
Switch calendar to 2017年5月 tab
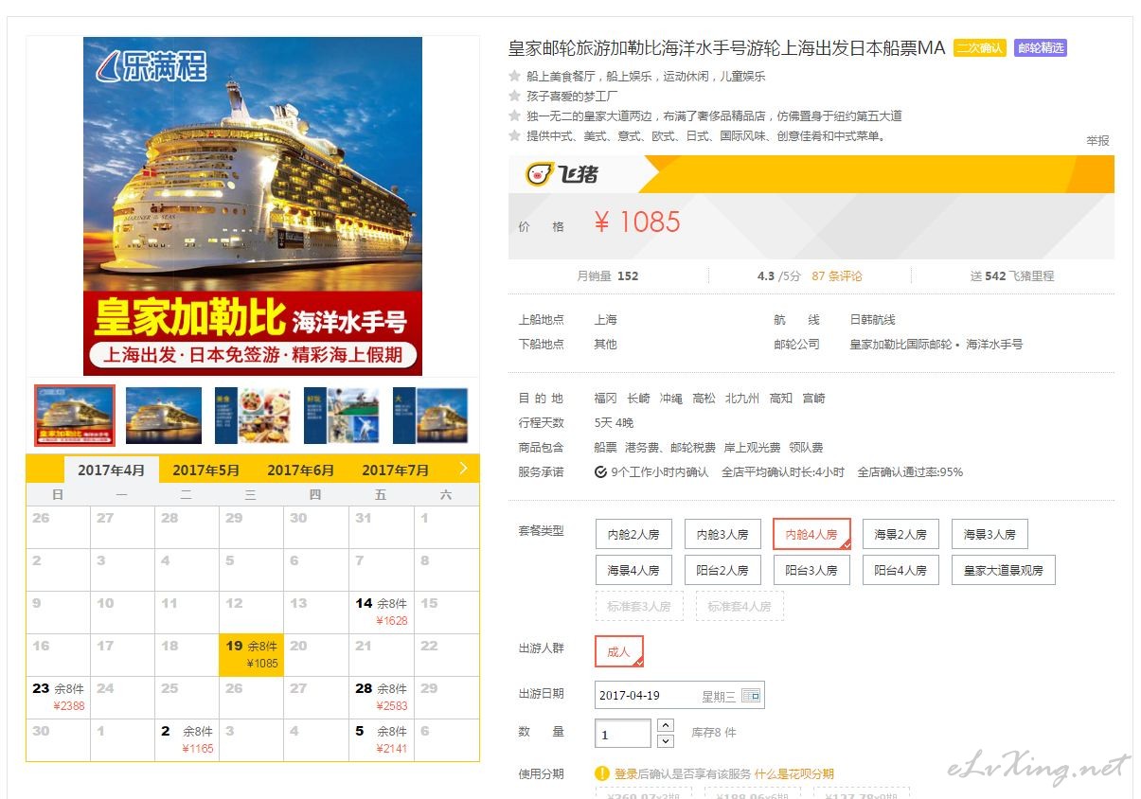[x=206, y=470]
